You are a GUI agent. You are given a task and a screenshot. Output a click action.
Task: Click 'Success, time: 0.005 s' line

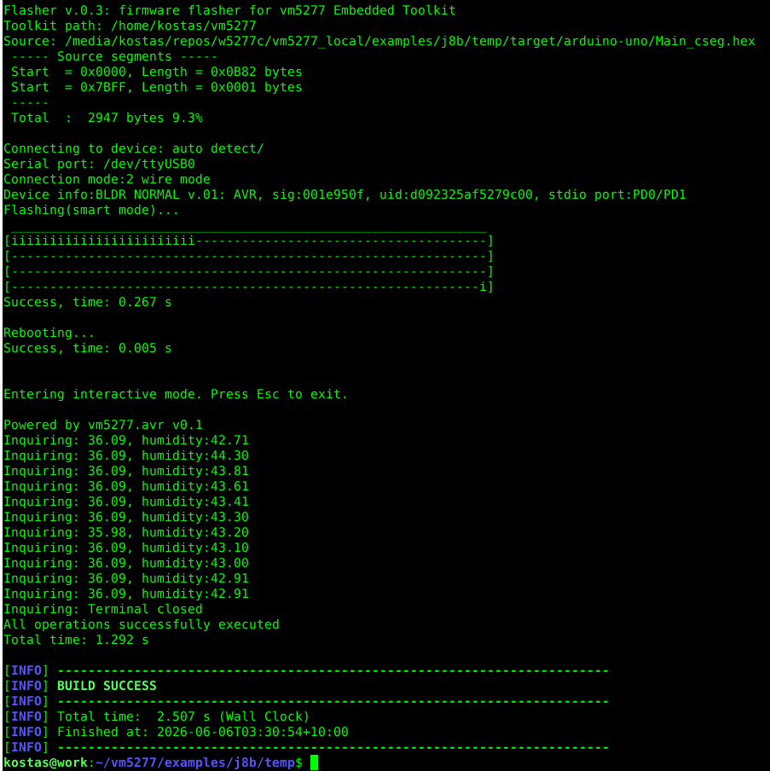pos(88,348)
